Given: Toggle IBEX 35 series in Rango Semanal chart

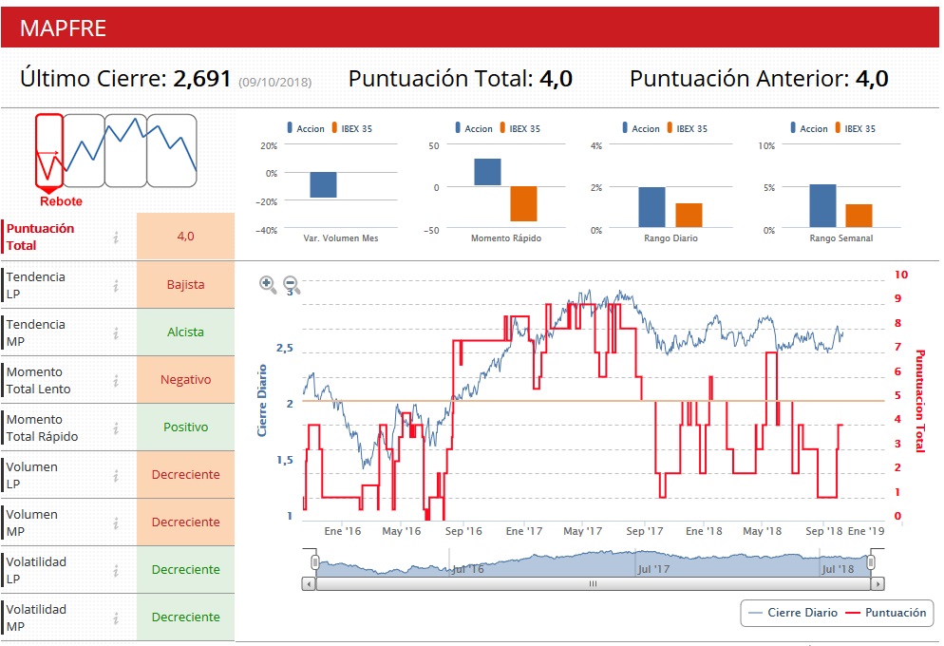Looking at the screenshot, I should click(856, 128).
